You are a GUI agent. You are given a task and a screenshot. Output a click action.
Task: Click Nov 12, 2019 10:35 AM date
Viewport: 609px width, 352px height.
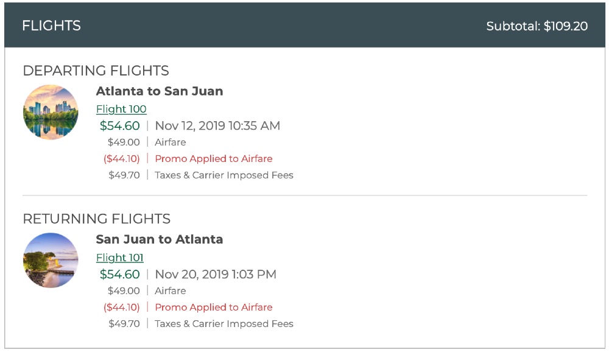click(217, 126)
